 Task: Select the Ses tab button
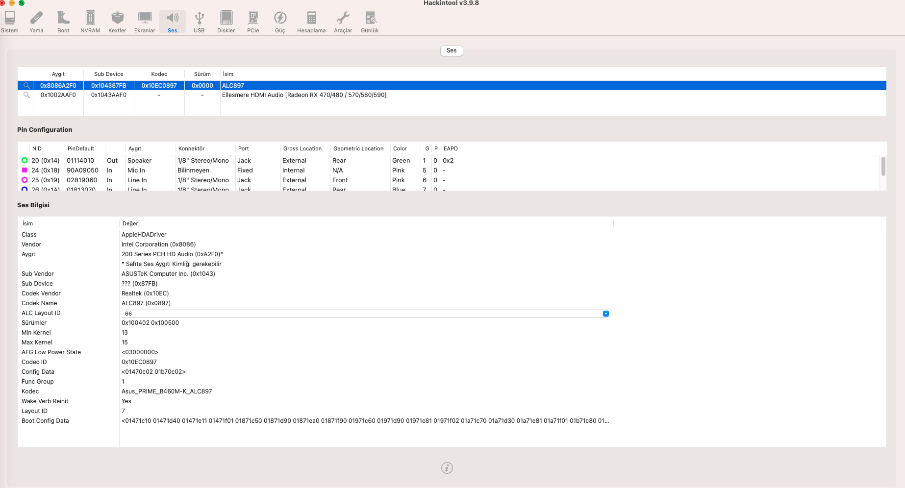452,50
